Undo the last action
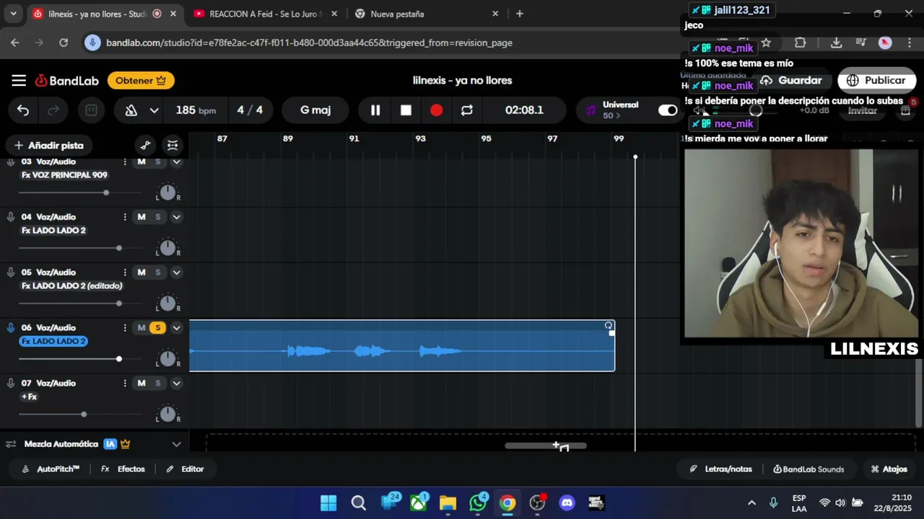The width and height of the screenshot is (924, 519). tap(23, 110)
